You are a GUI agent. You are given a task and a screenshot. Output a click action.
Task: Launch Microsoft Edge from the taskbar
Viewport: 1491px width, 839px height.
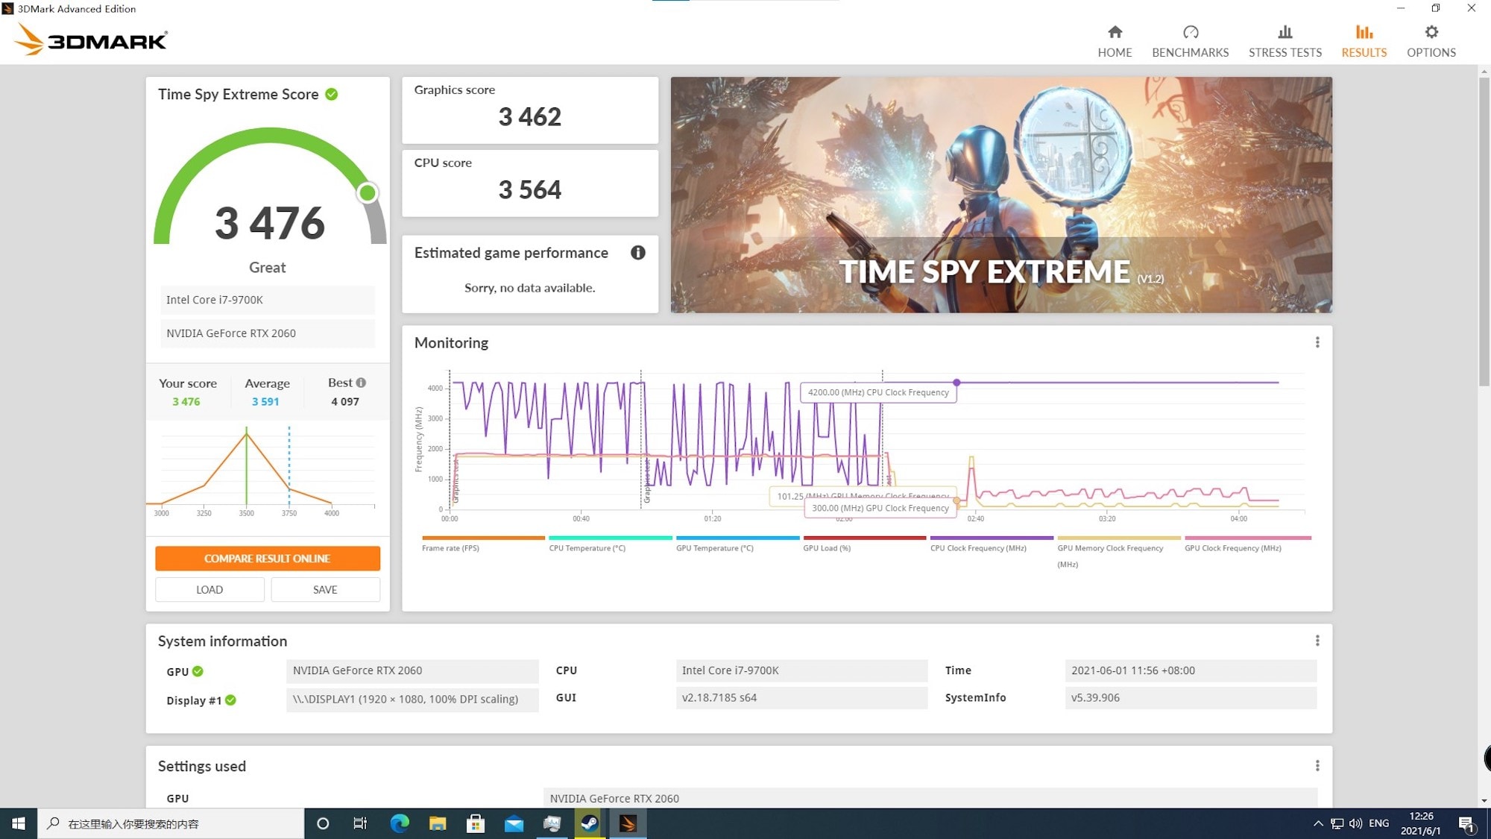[x=400, y=823]
